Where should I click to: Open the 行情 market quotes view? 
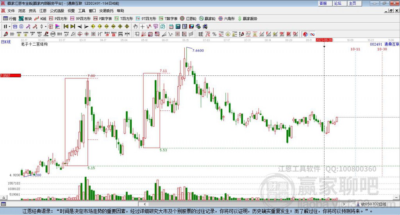pyautogui.click(x=9, y=19)
